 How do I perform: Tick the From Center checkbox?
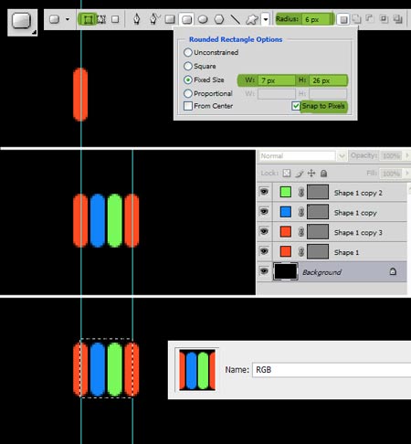[x=188, y=106]
